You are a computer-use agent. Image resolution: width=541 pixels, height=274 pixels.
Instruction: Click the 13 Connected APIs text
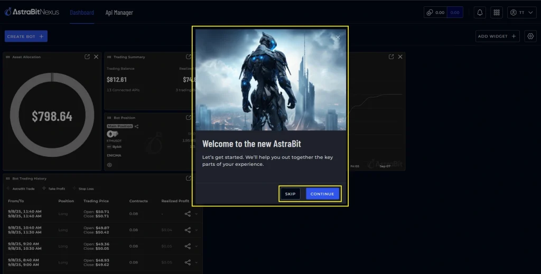coord(123,90)
